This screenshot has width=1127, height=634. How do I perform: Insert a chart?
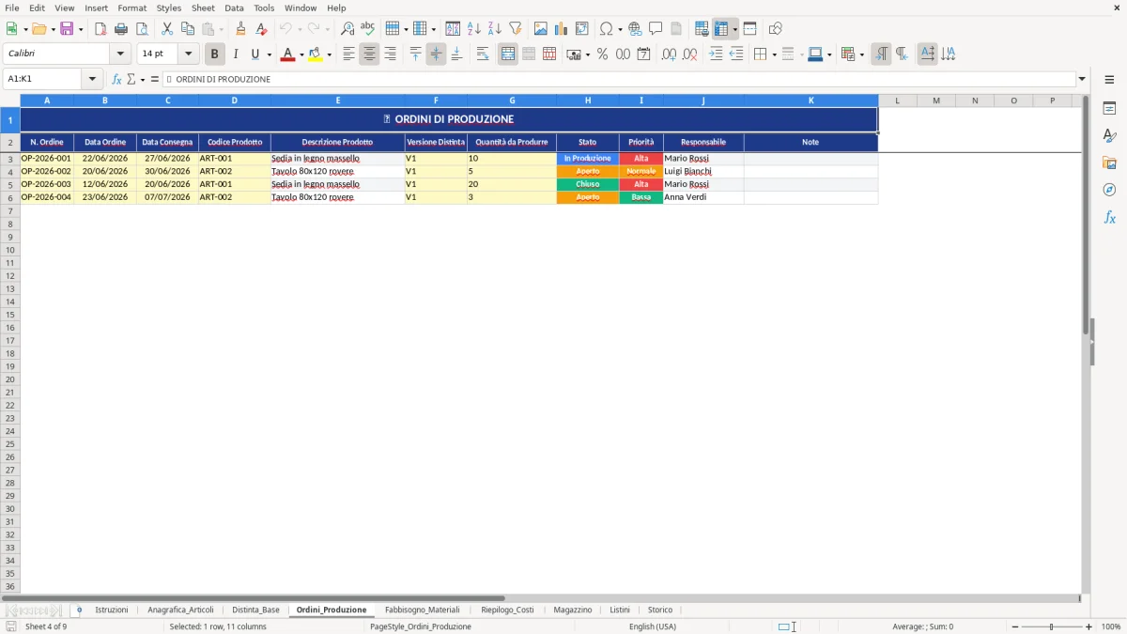click(x=561, y=28)
